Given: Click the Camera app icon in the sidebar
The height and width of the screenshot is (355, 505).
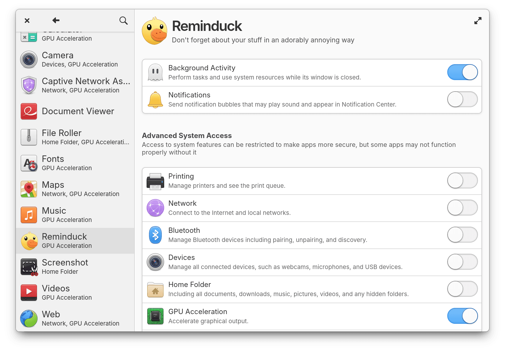Looking at the screenshot, I should tap(29, 59).
